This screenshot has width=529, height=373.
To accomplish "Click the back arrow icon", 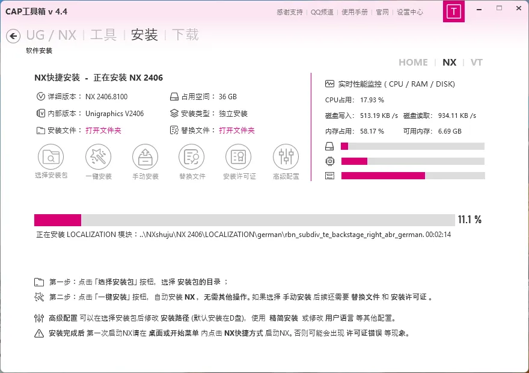I will [13, 35].
